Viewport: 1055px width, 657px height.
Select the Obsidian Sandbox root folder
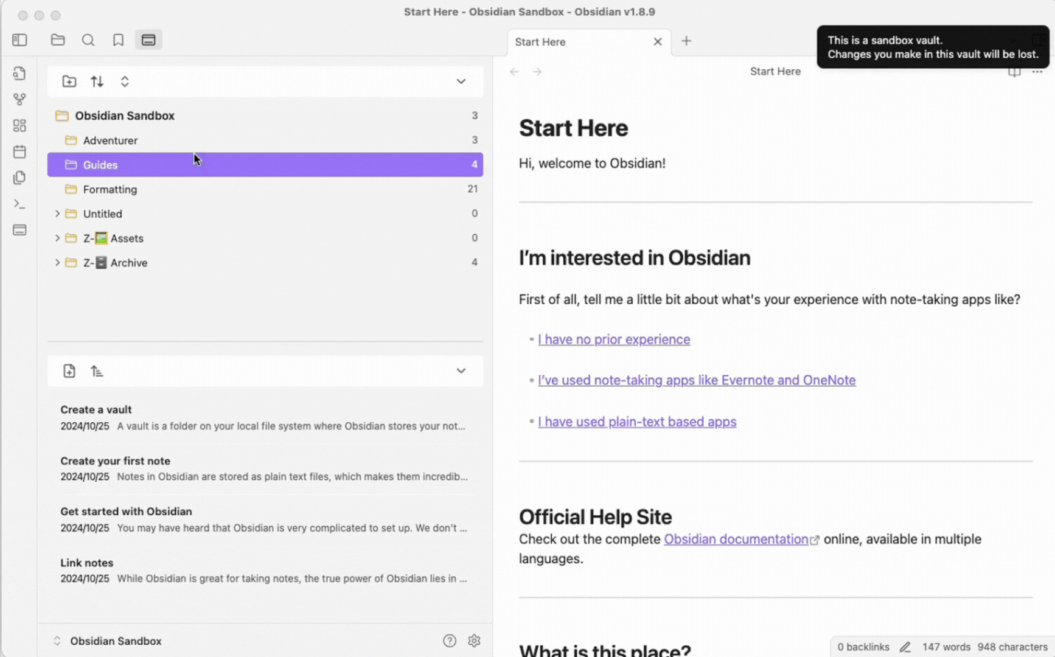click(265, 116)
